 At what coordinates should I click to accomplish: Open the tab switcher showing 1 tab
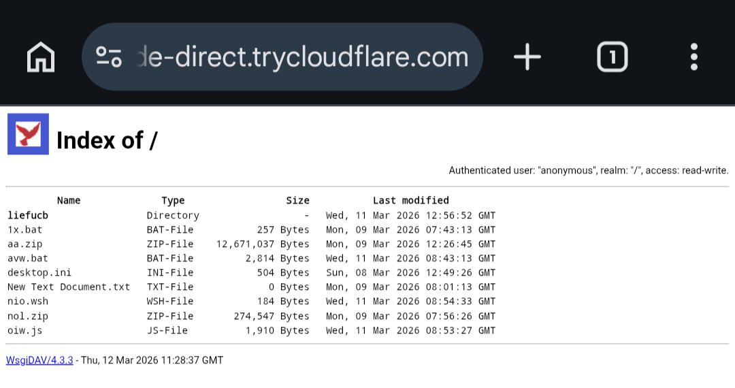click(x=612, y=57)
